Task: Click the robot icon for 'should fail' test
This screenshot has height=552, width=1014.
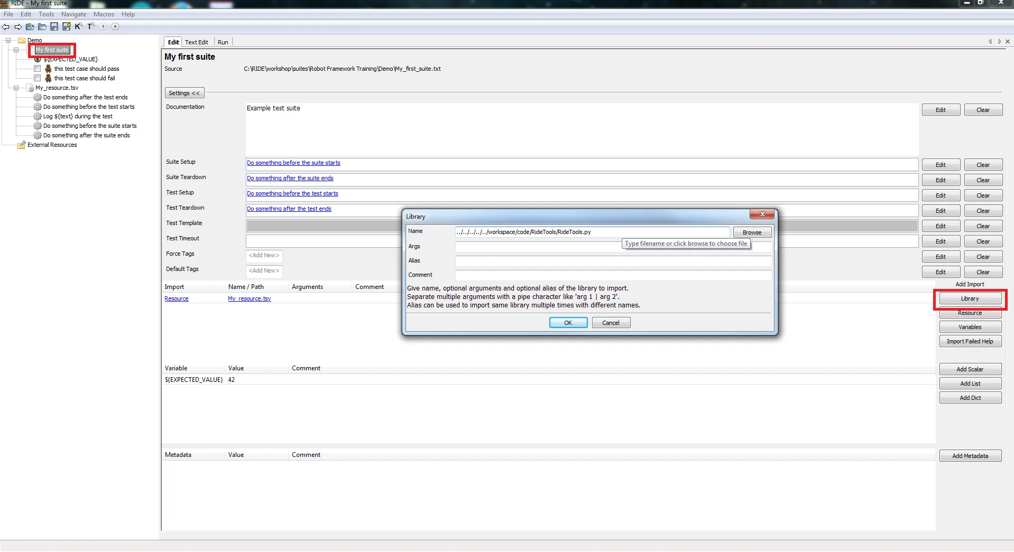Action: click(x=48, y=78)
